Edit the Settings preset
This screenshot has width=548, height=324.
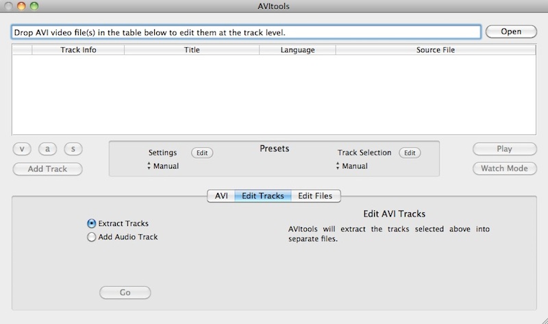pos(202,153)
